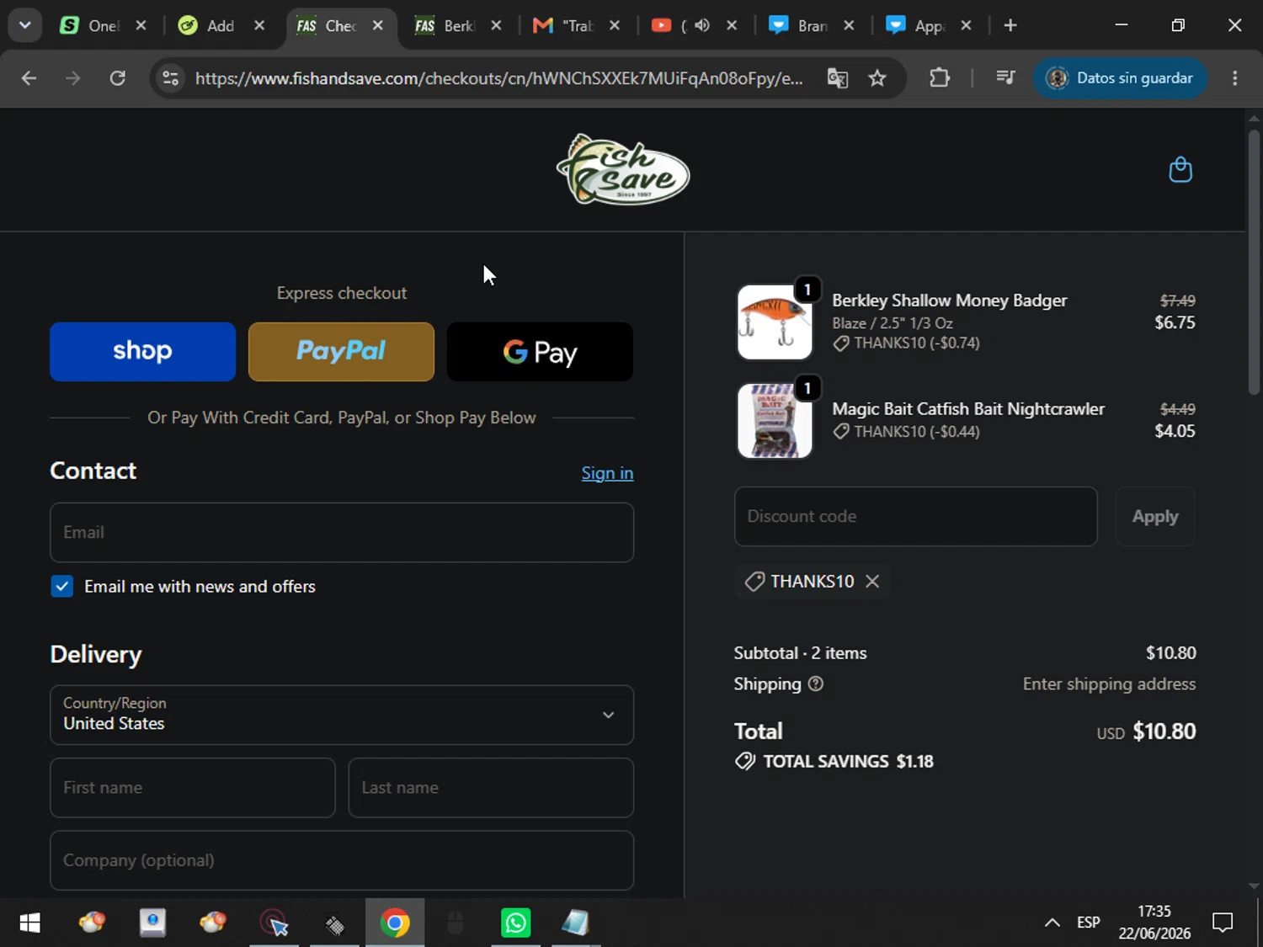This screenshot has width=1263, height=947.
Task: Open the media control icon in toolbar
Action: 1005,78
